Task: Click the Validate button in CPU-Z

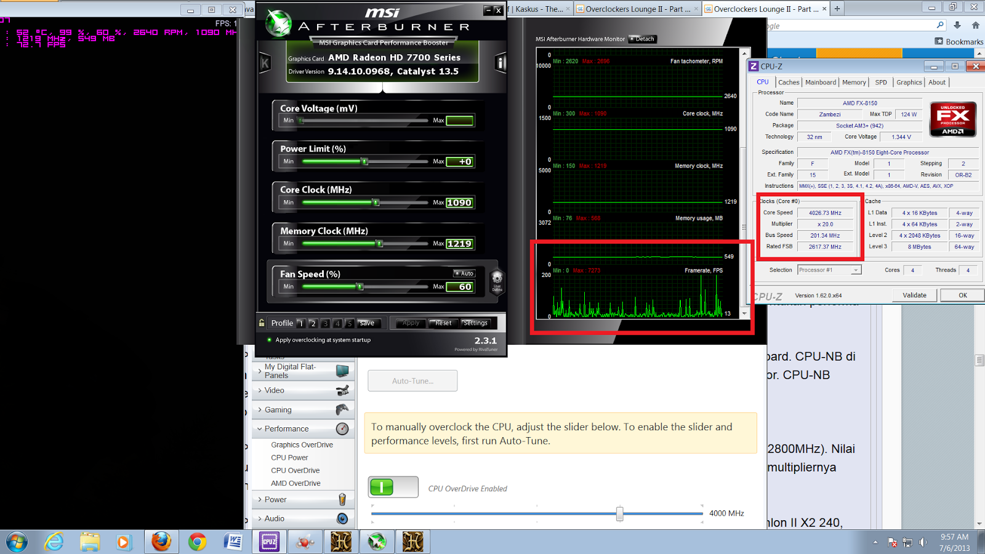Action: coord(914,295)
